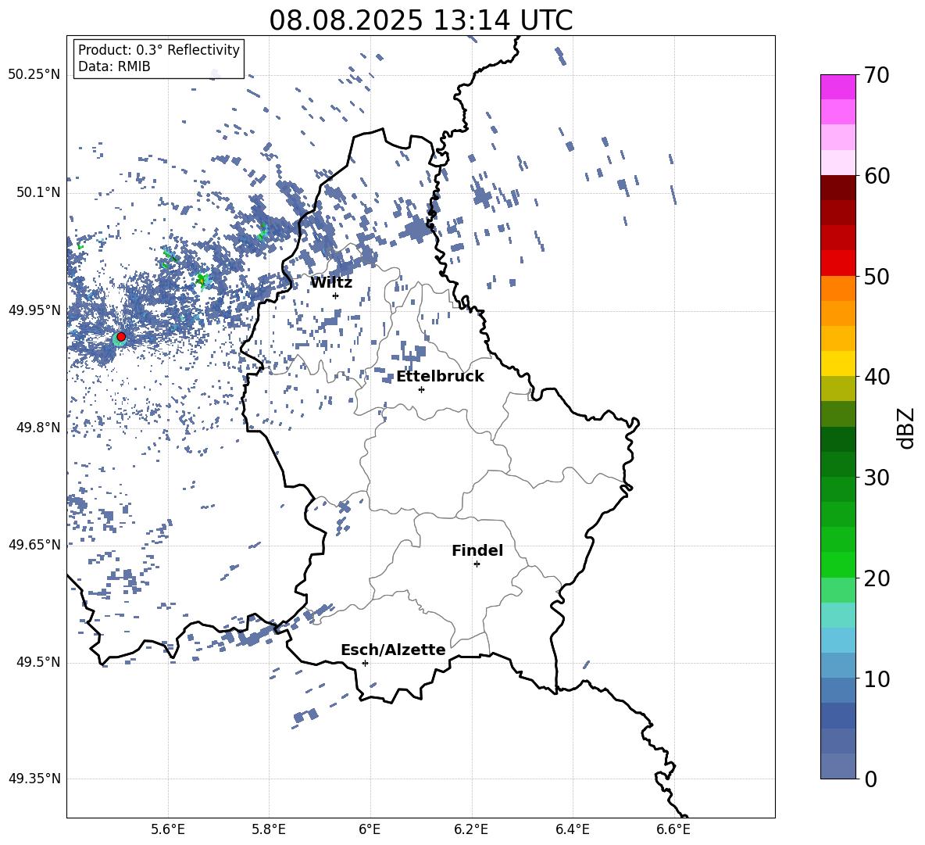
Task: Click the Findel station cross marker
Action: point(477,564)
